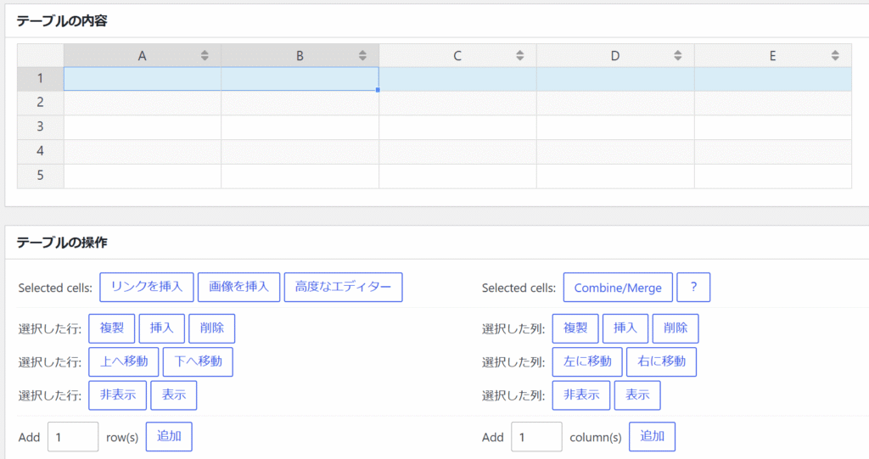Image resolution: width=869 pixels, height=459 pixels.
Task: Select cell C2 in the table
Action: (457, 103)
